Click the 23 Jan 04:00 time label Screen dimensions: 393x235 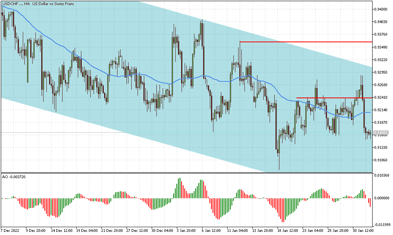(313, 231)
